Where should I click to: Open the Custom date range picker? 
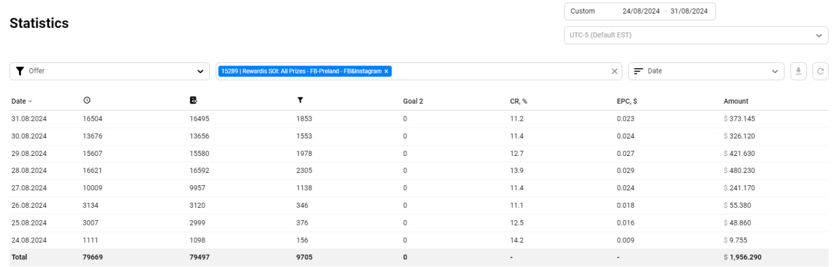tap(640, 12)
